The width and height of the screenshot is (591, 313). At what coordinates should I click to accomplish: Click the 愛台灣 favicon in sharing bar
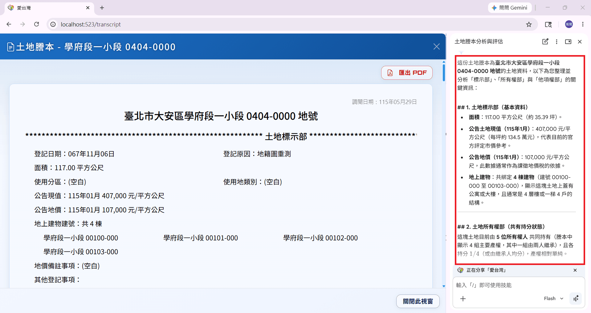click(x=460, y=270)
